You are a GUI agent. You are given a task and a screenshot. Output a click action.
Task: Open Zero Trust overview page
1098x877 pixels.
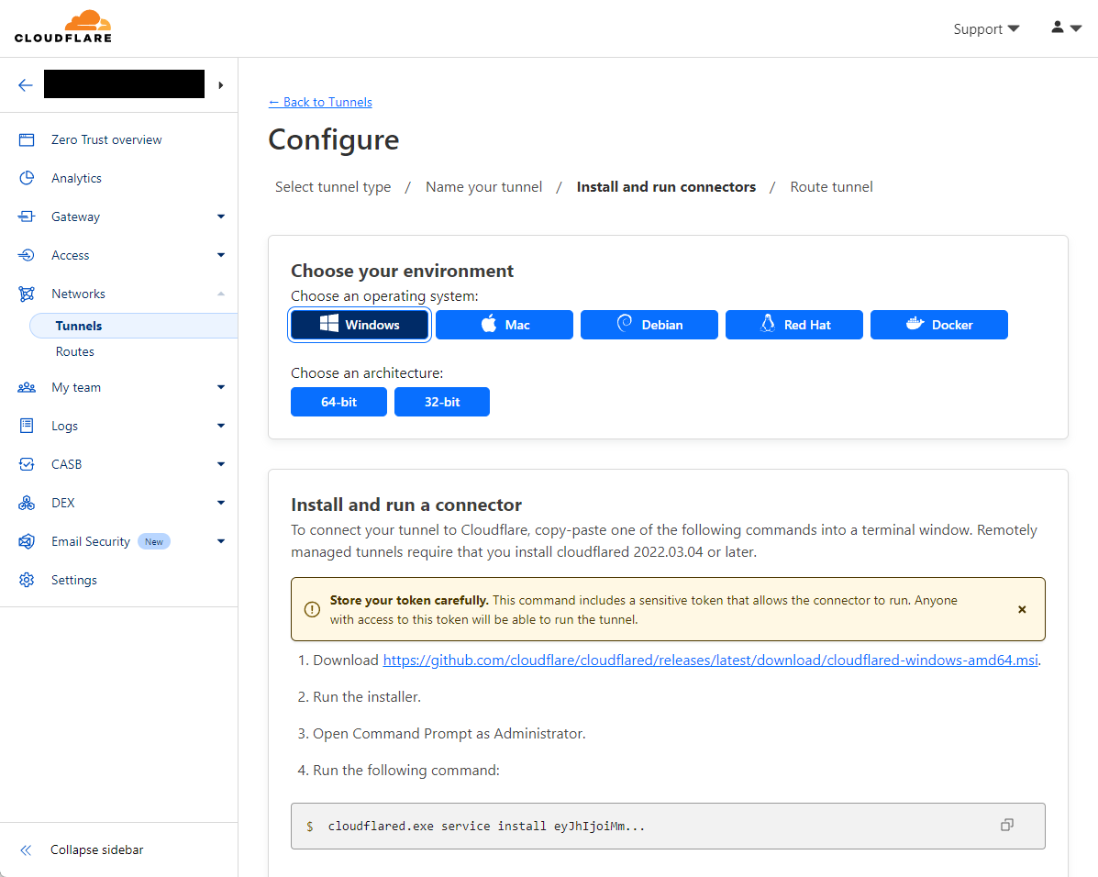pyautogui.click(x=106, y=139)
